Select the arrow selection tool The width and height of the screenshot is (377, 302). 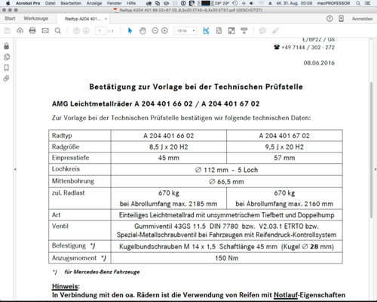pos(130,31)
